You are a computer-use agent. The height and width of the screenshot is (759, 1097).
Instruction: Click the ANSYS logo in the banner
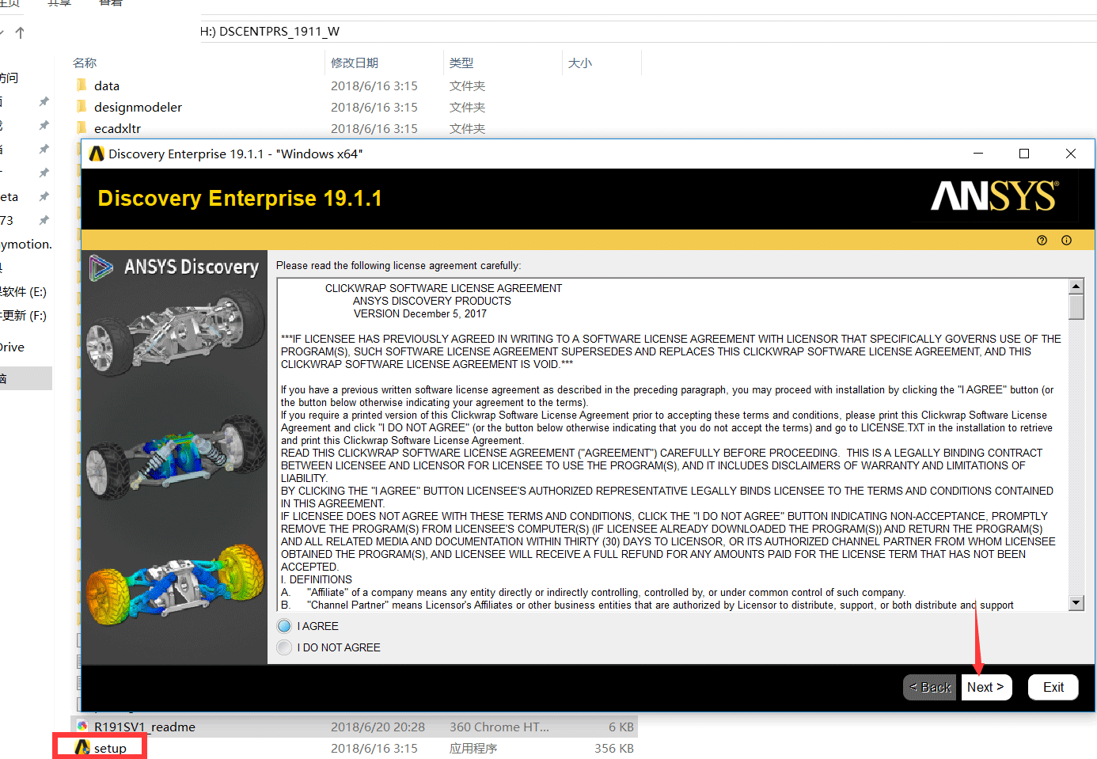coord(995,195)
